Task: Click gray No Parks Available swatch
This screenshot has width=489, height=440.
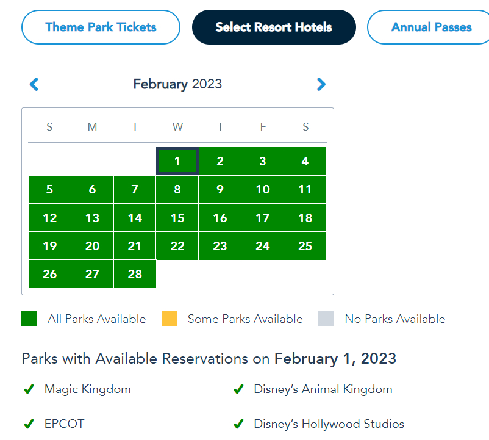Action: (326, 319)
